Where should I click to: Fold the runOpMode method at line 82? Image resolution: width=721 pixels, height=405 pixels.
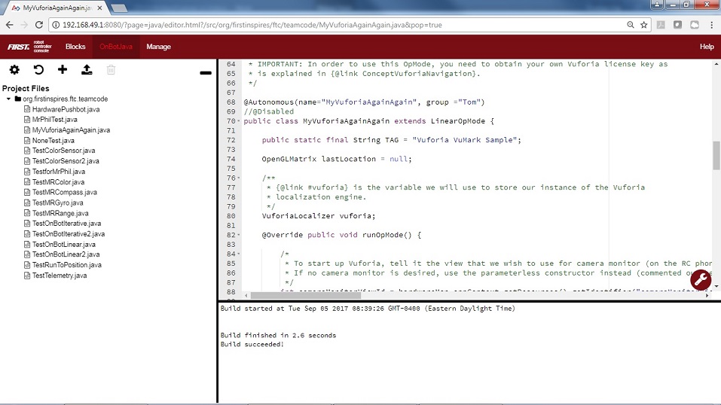point(240,235)
